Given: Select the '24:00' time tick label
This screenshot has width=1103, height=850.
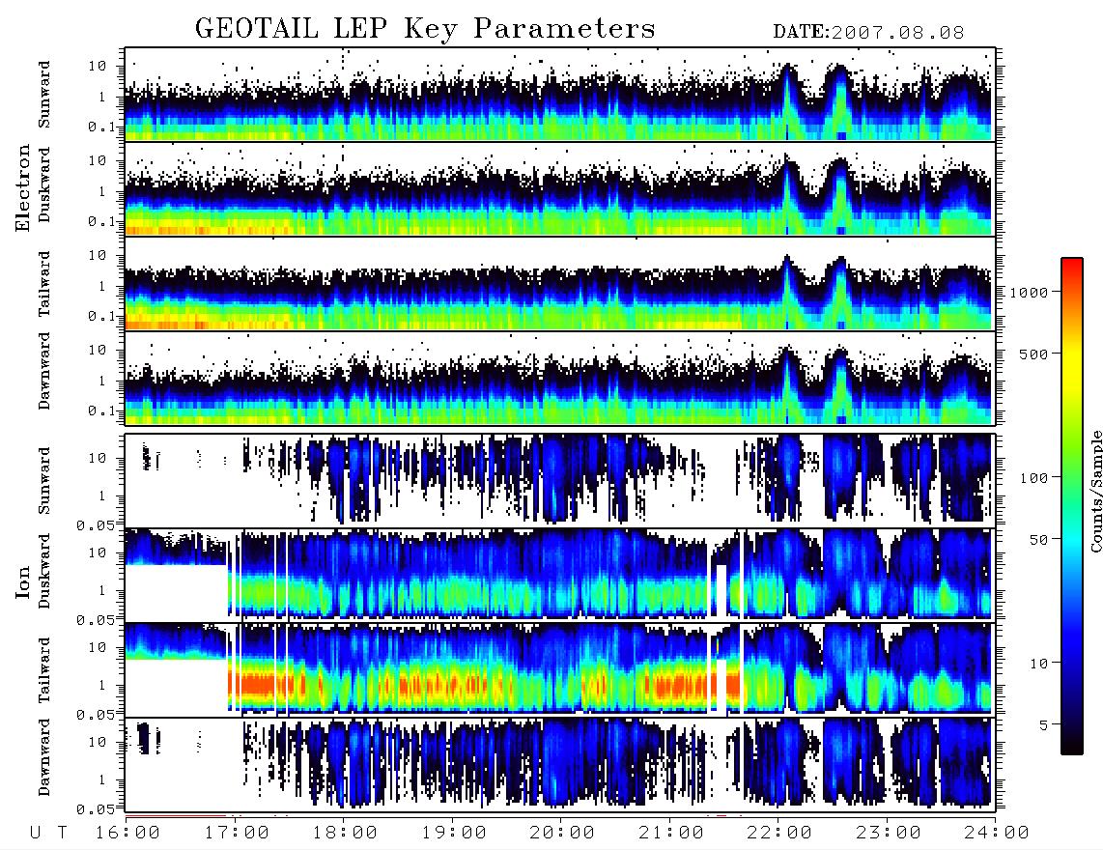Looking at the screenshot, I should point(997,834).
